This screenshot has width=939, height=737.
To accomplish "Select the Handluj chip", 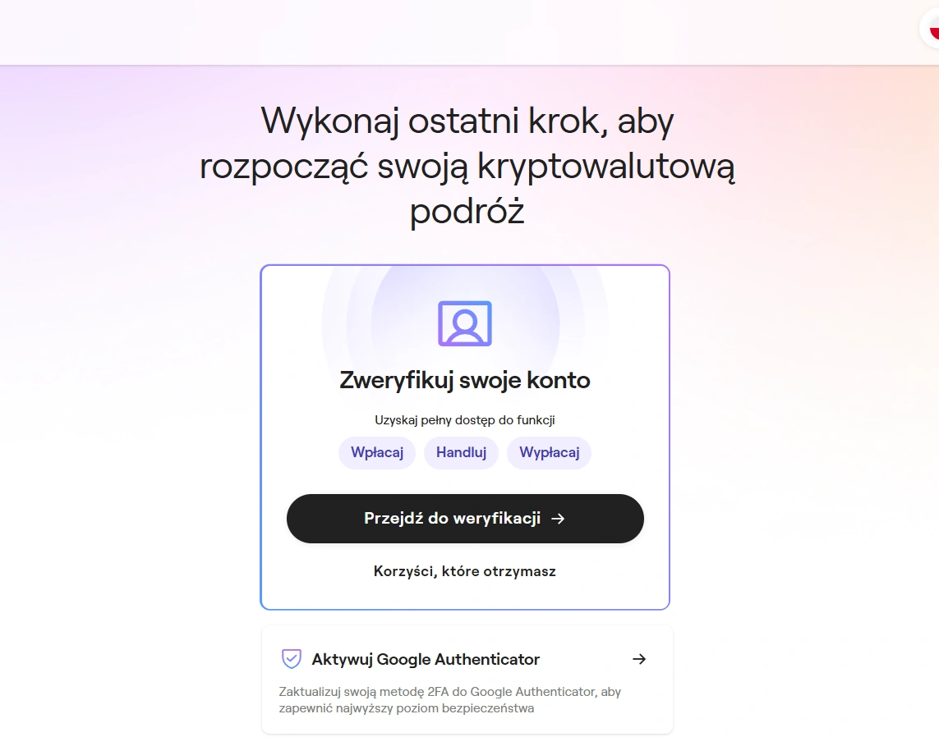I will click(x=461, y=452).
